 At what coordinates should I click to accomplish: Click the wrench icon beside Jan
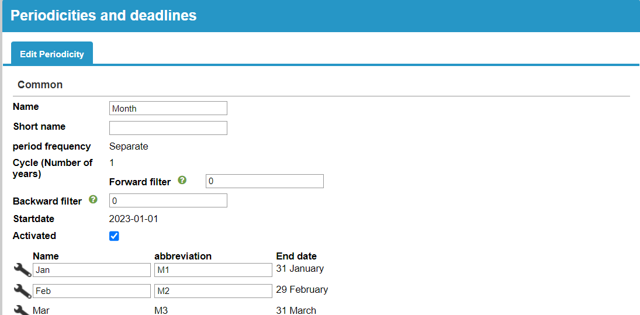[x=22, y=270]
